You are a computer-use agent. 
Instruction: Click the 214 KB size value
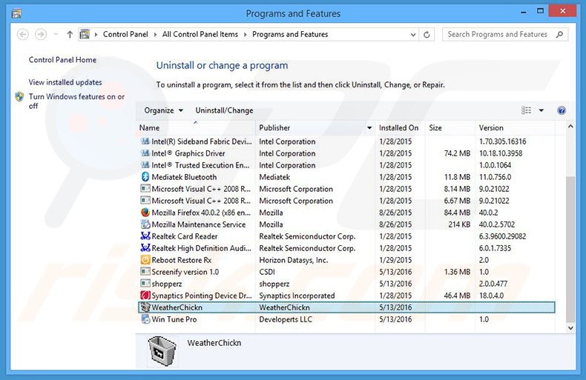coord(459,224)
